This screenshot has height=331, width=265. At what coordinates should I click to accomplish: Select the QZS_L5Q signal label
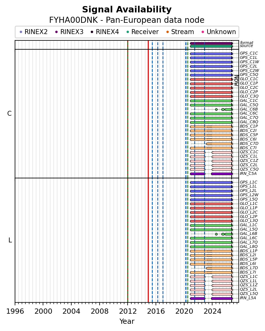click(x=249, y=294)
